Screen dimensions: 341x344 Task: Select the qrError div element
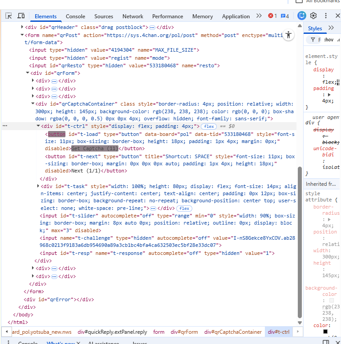pos(59,299)
